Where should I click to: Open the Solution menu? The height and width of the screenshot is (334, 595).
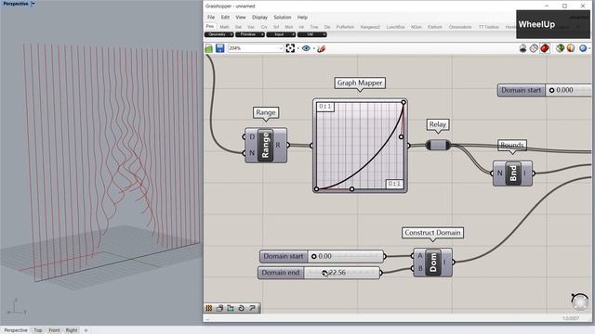[283, 18]
